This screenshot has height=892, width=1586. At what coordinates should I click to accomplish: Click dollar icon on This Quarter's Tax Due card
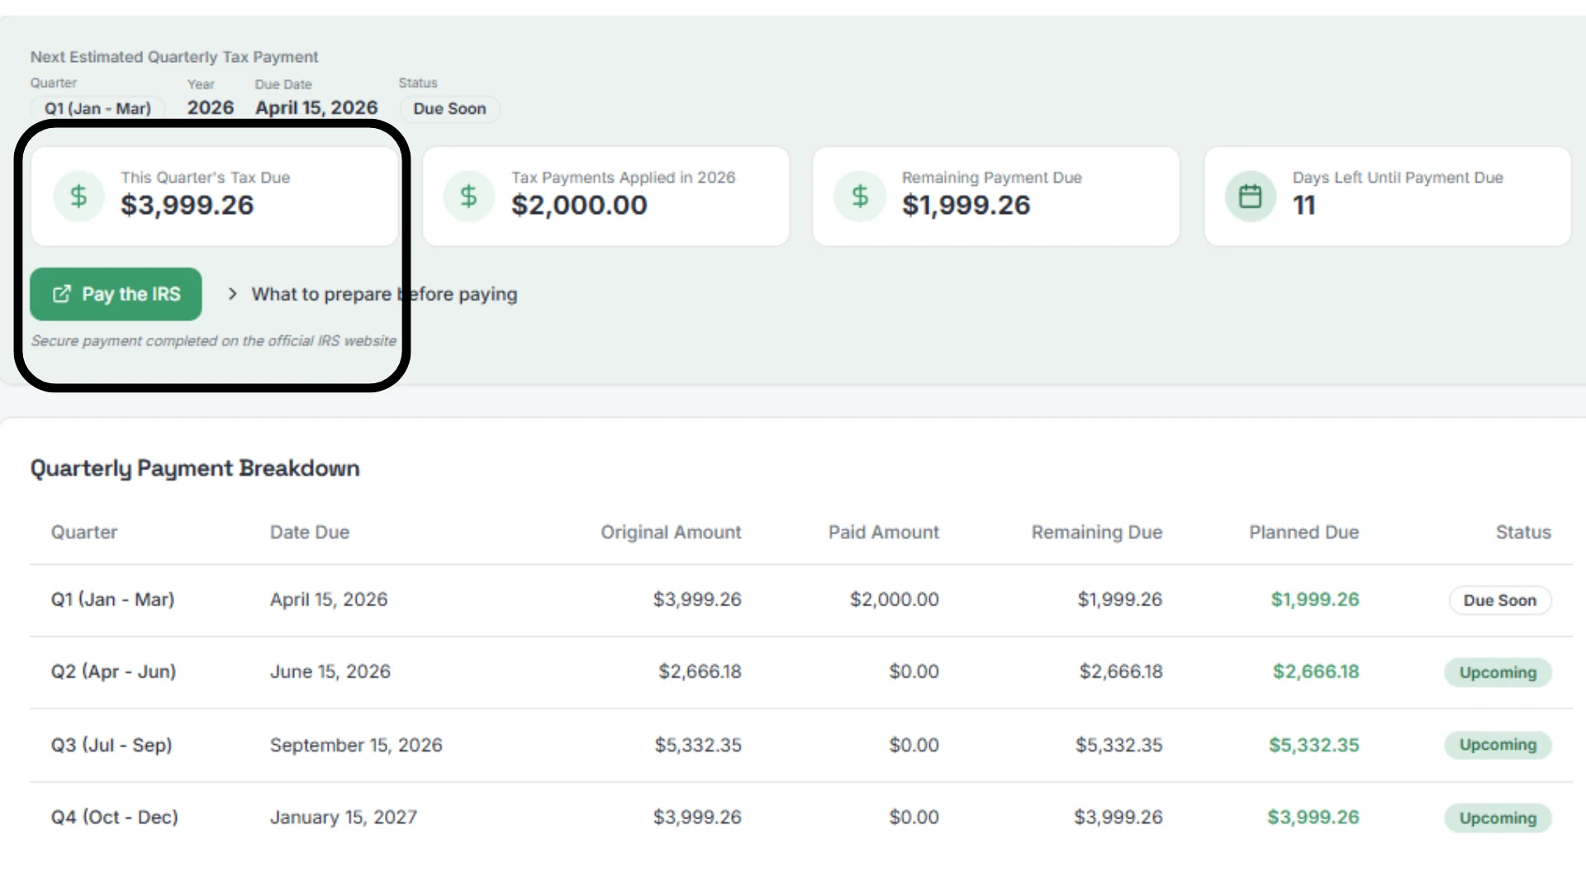[x=78, y=197]
